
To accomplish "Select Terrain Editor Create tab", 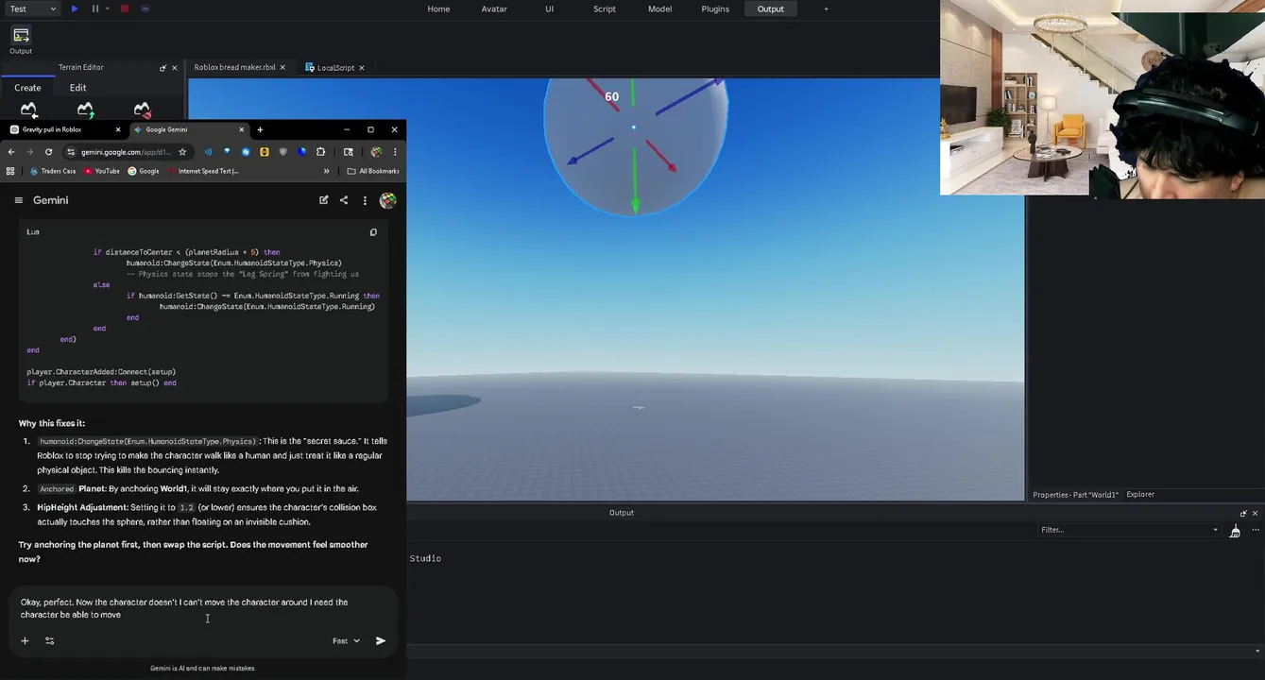I will 27,88.
